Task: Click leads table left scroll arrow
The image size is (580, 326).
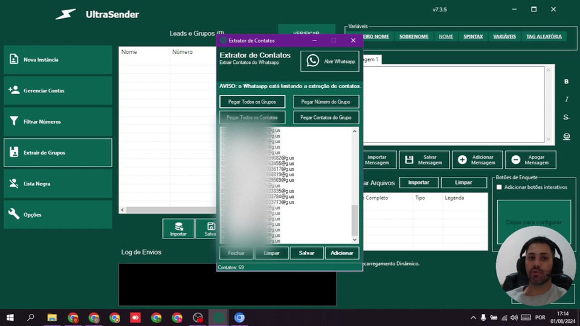Action: point(123,210)
